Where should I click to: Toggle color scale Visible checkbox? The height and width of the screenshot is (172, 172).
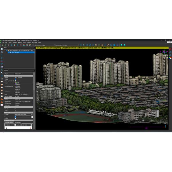(15, 118)
